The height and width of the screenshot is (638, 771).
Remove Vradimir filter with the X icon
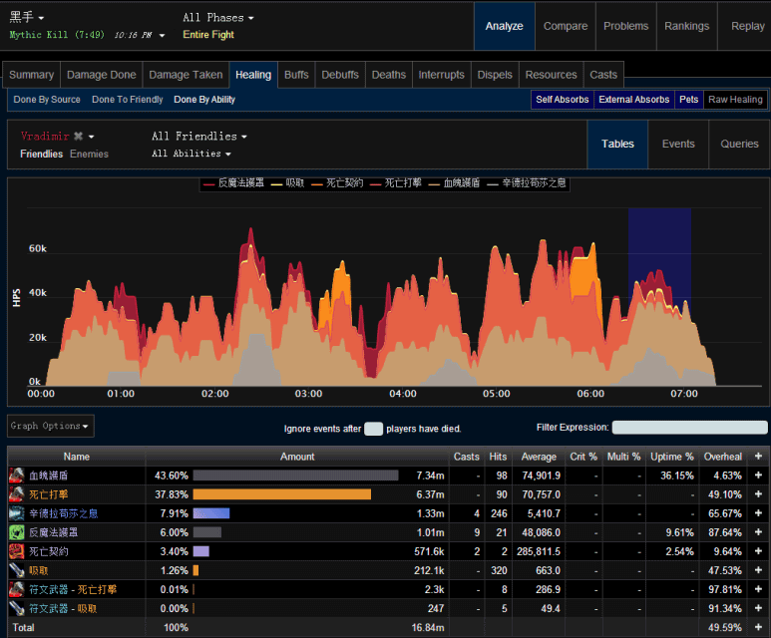point(78,137)
